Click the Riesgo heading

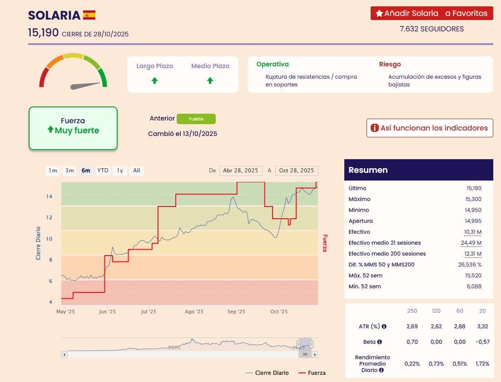click(x=390, y=64)
